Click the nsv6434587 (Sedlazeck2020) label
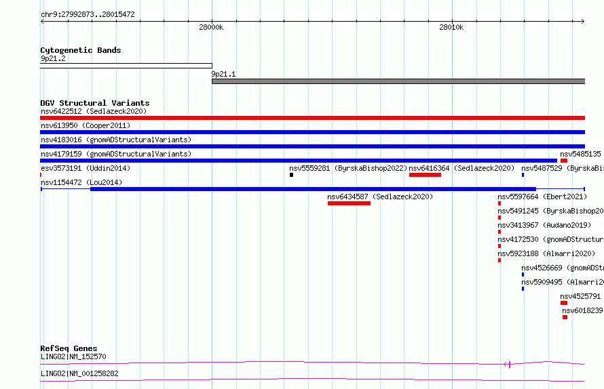Screen dimensions: 604x389 380,197
